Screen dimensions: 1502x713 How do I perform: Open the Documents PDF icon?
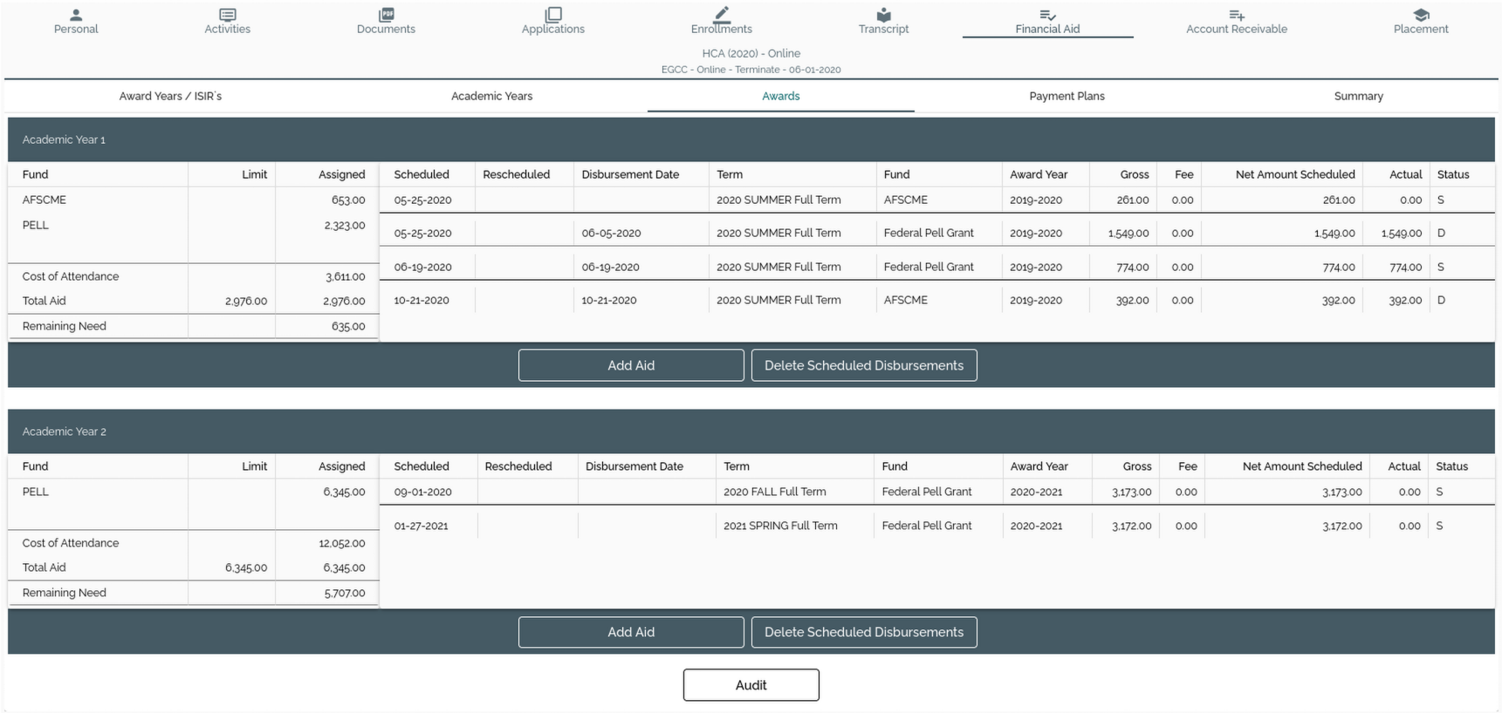pos(386,15)
